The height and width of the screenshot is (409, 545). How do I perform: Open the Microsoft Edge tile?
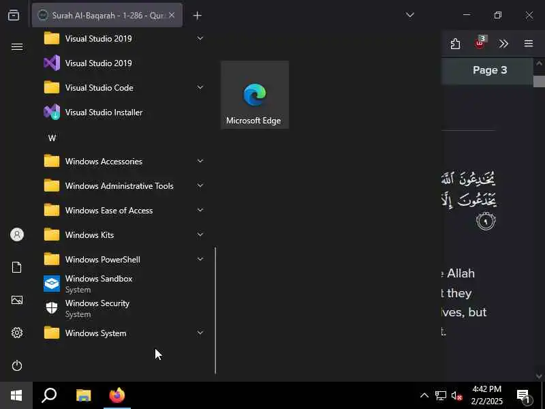(255, 95)
